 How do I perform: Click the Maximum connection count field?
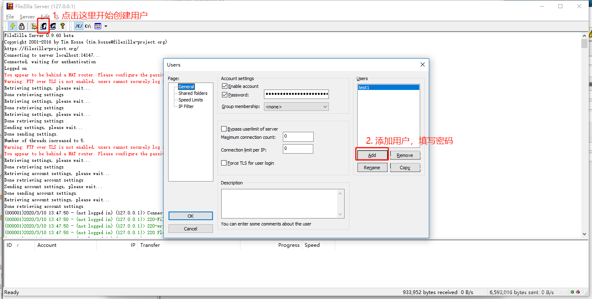pos(298,137)
